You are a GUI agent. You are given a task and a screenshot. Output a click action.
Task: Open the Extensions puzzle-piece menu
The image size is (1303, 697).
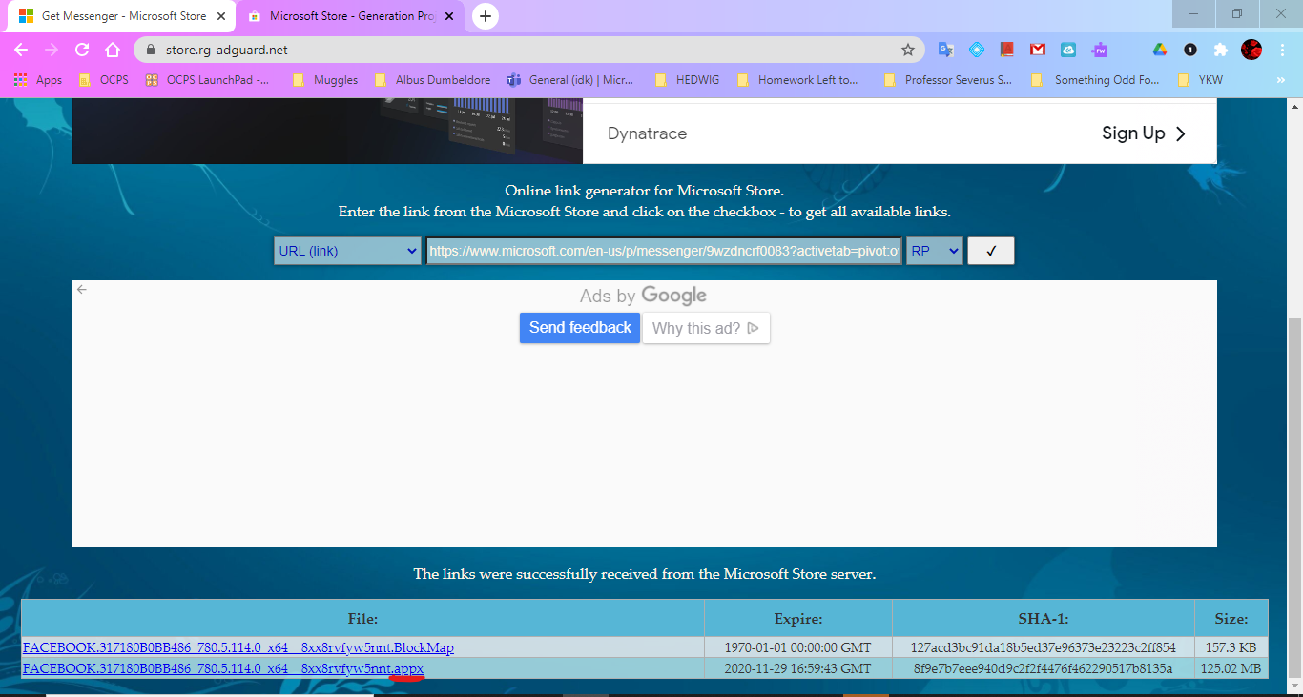1221,50
